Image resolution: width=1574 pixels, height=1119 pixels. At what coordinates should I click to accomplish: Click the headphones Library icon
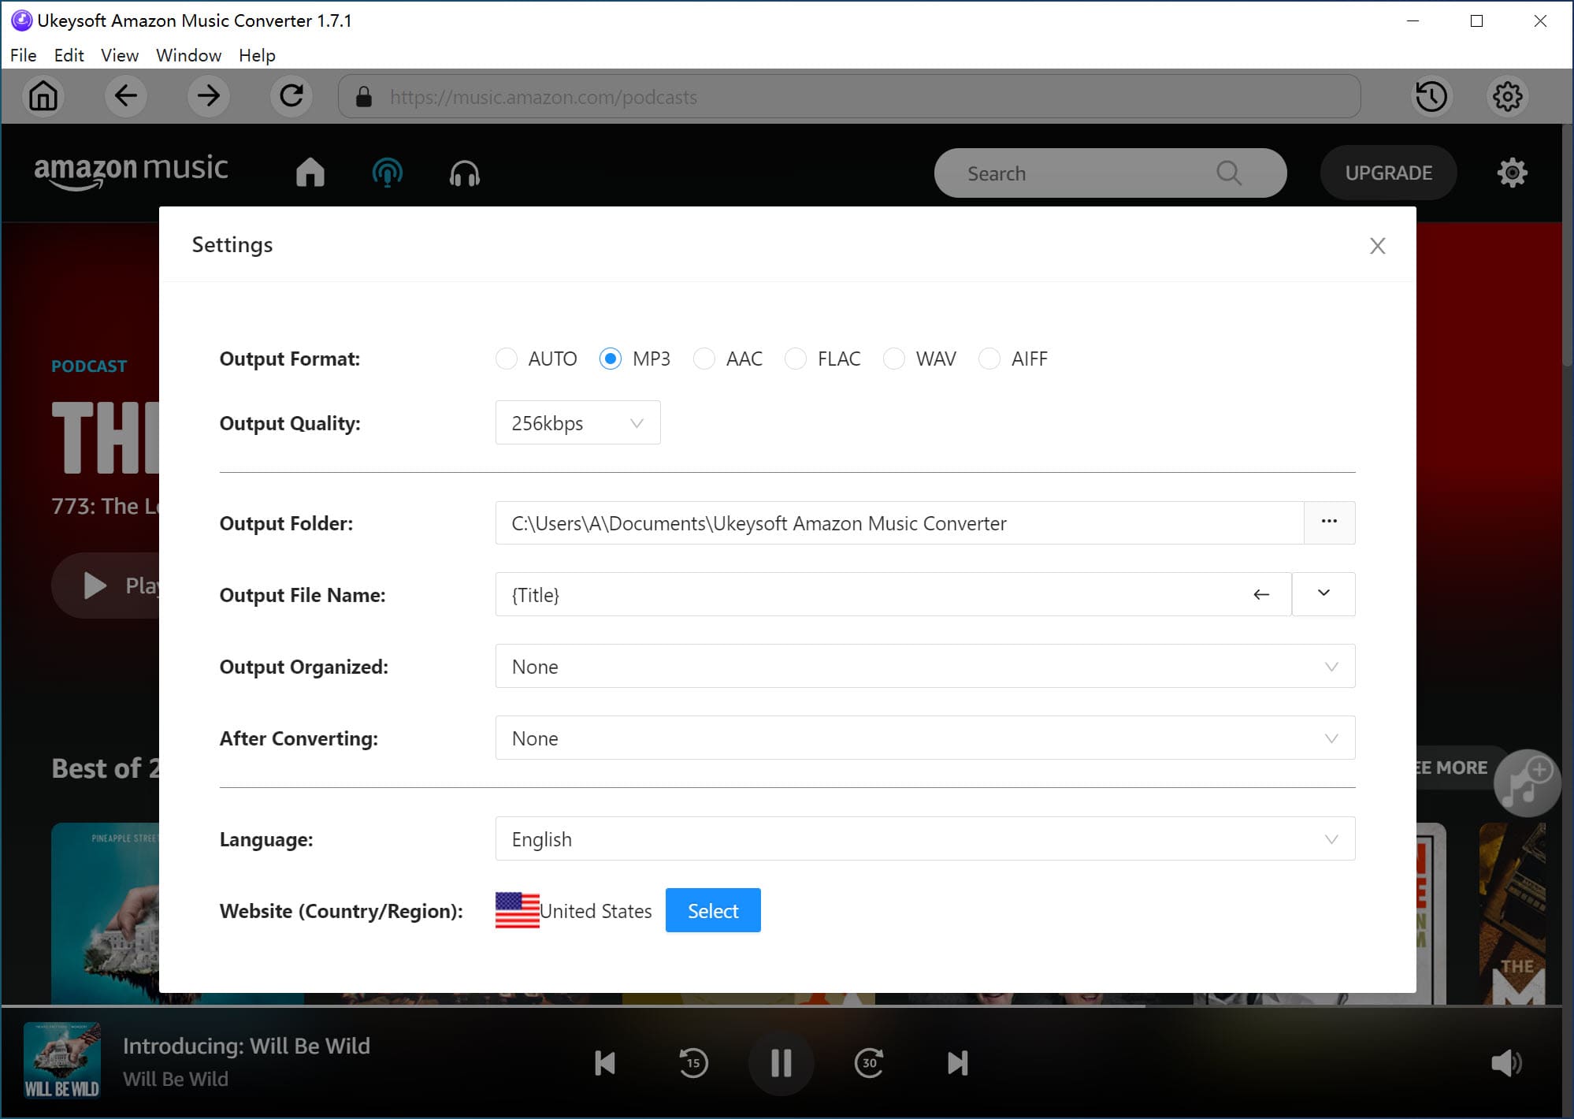coord(464,173)
